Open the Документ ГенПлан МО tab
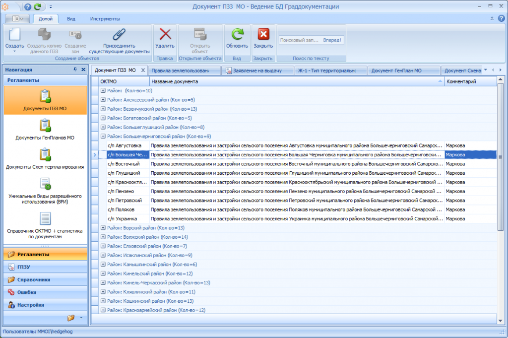 pos(404,70)
